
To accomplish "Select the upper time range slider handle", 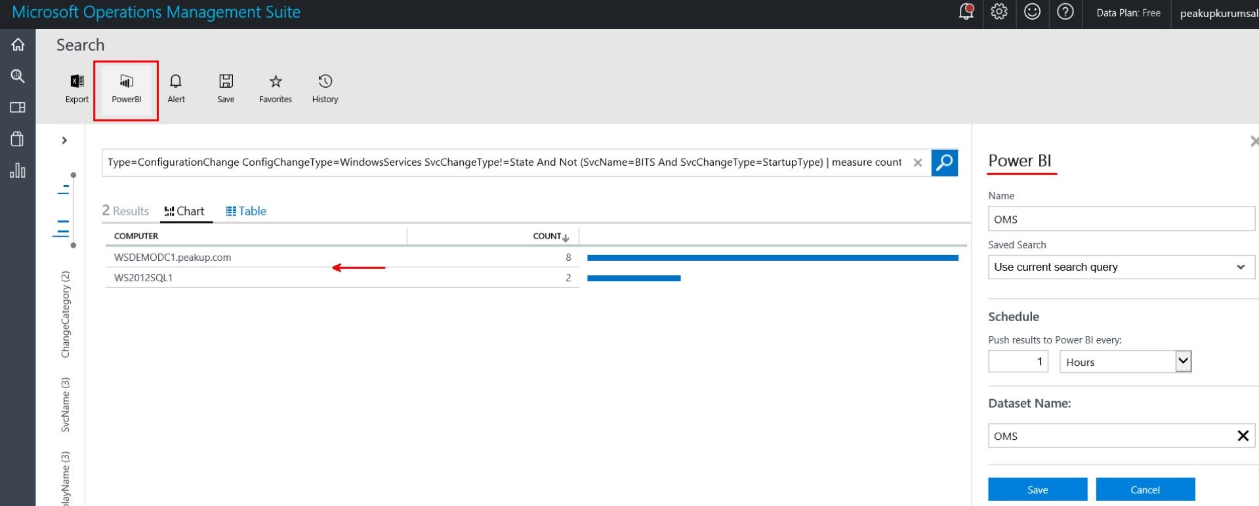I will point(73,175).
